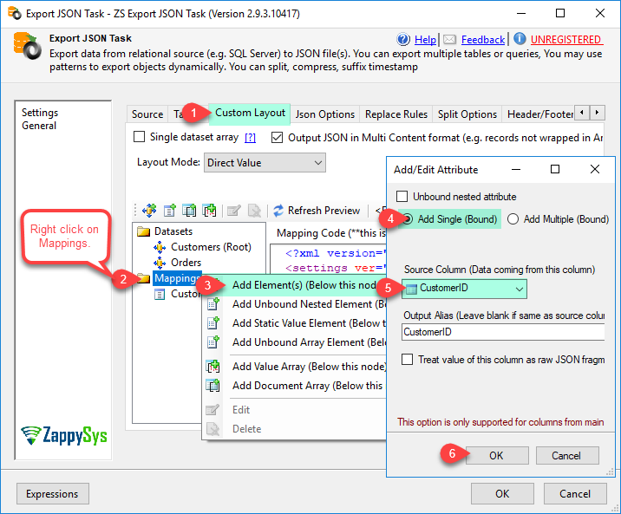Screen dimensions: 621x514
Task: Open the Custom Layout tab
Action: 250,114
